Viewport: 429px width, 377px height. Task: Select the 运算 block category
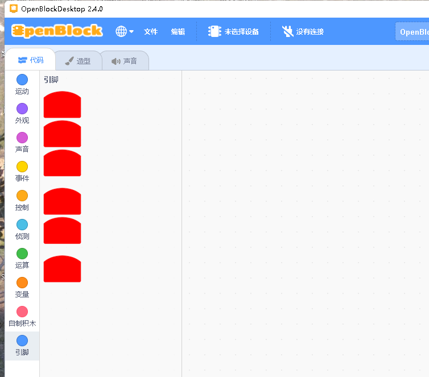[22, 258]
